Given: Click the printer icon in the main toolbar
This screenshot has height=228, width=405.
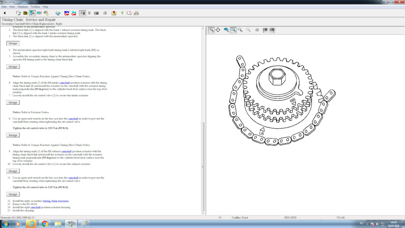Looking at the screenshot, I should pyautogui.click(x=105, y=13).
